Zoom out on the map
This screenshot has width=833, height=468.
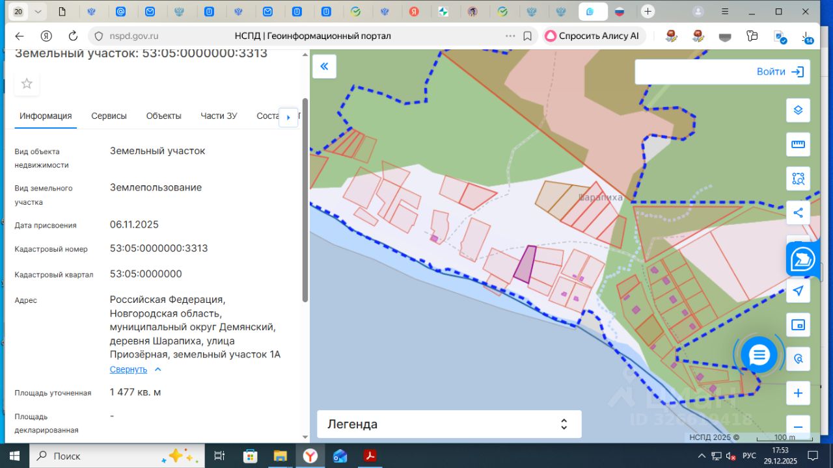click(798, 427)
